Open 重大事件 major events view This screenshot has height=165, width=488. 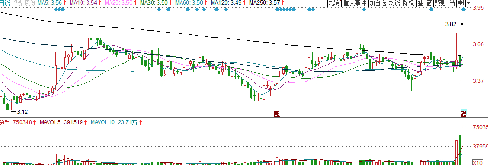[355, 3]
